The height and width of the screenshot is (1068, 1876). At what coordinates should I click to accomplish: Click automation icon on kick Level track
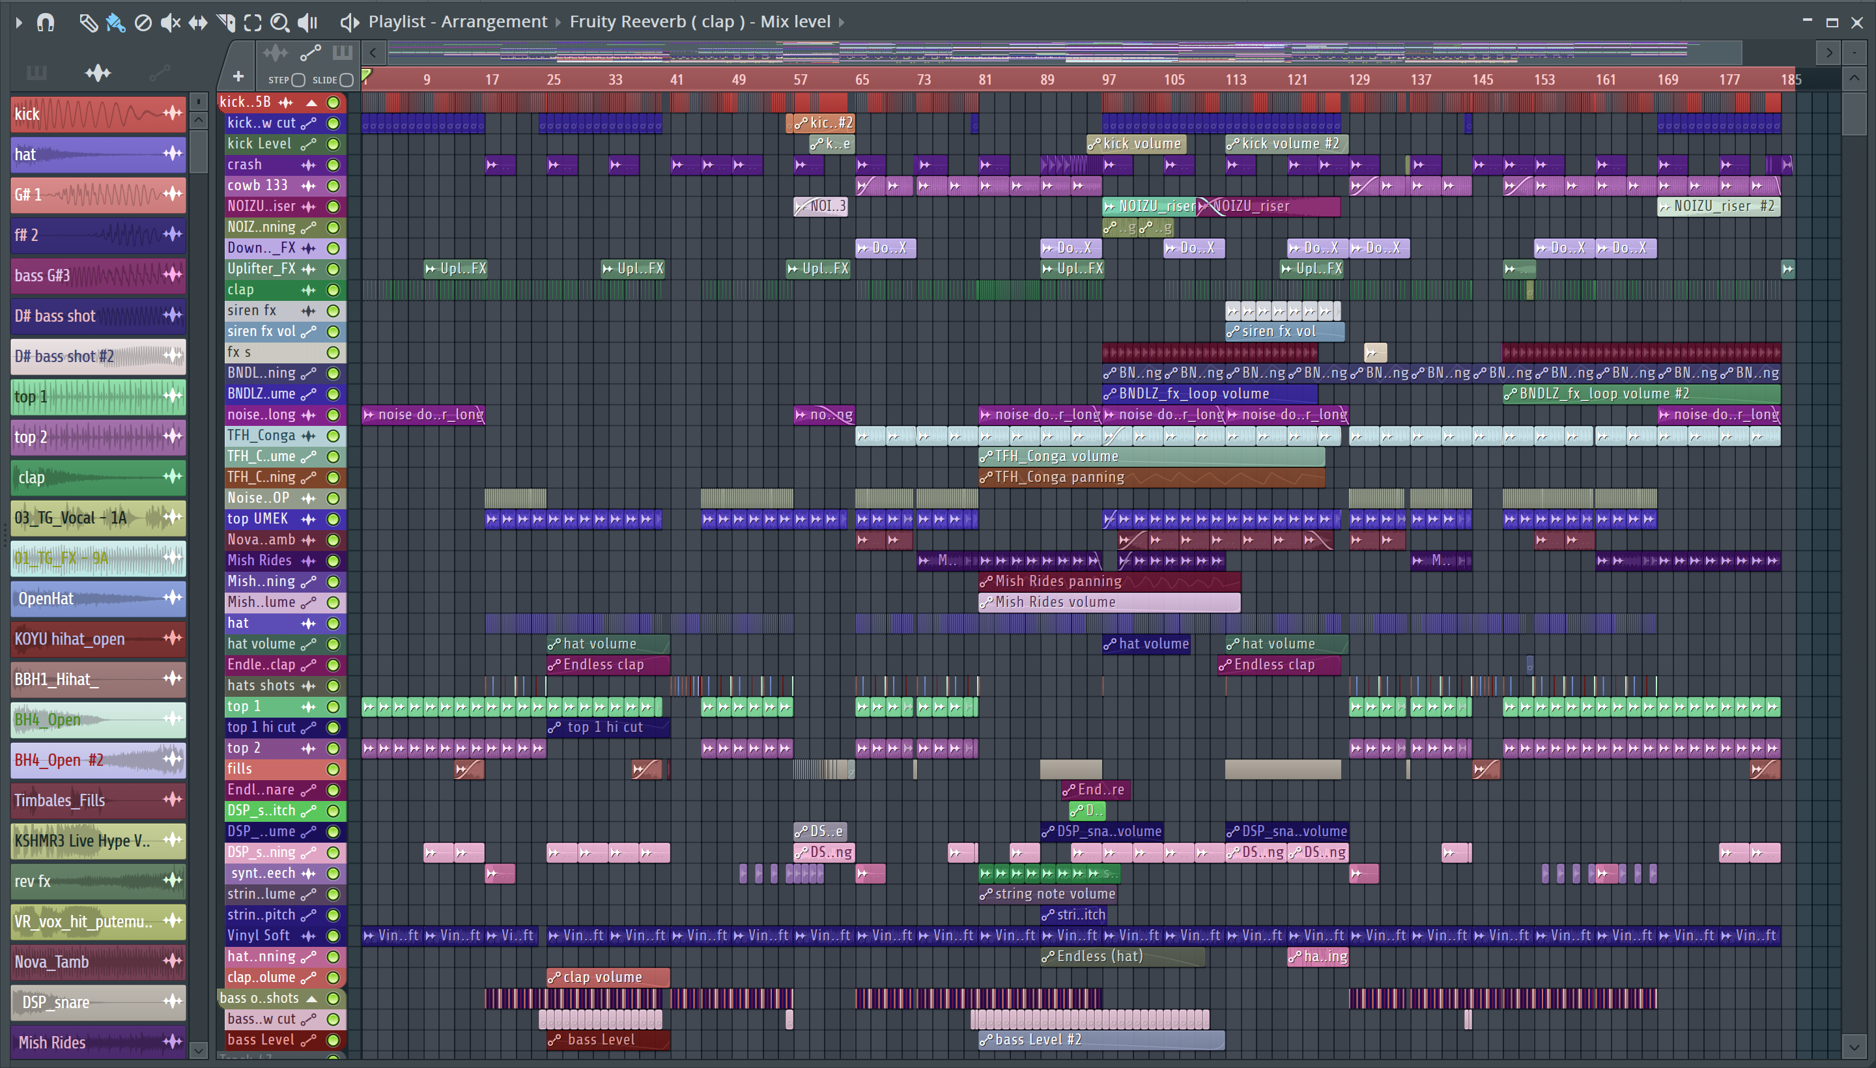[x=309, y=144]
